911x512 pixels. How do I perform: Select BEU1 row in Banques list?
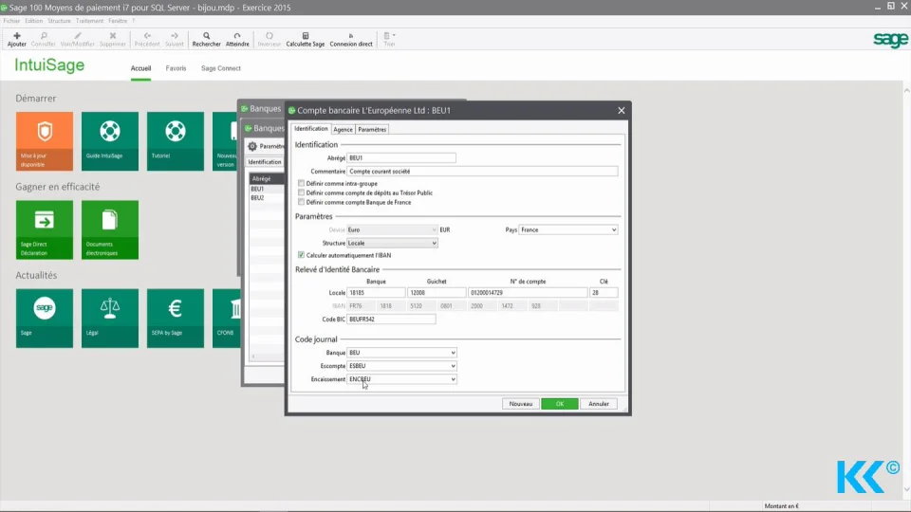click(267, 189)
